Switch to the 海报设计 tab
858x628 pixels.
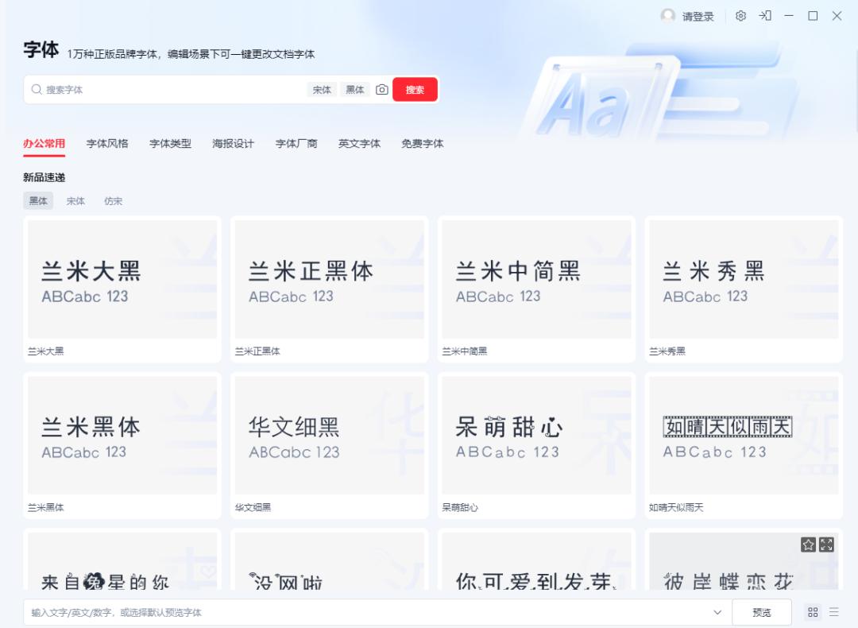232,144
